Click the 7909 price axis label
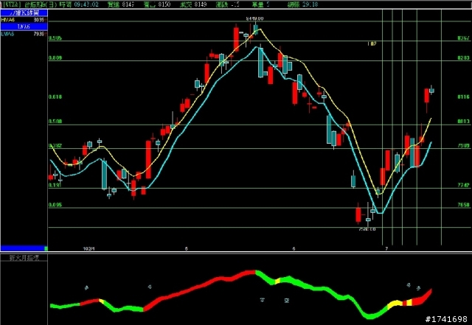This screenshot has height=325, width=472. tap(463, 146)
